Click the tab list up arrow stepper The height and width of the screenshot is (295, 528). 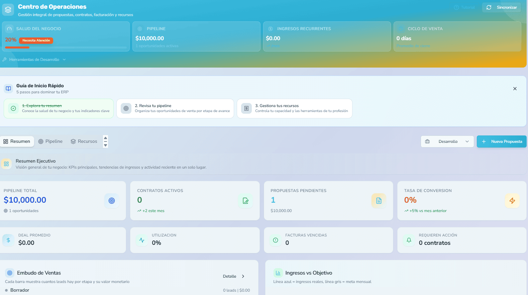[106, 138]
